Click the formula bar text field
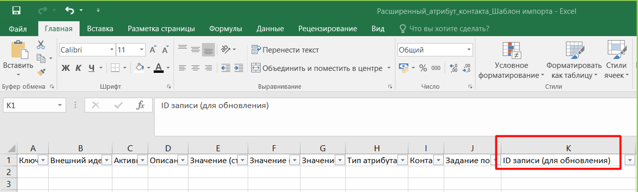Screen dimensions: 638x192 tap(395, 117)
